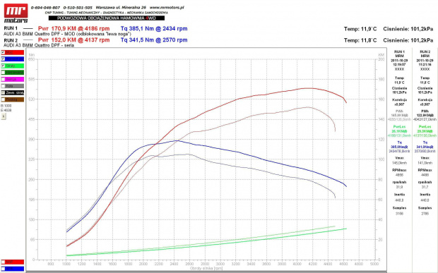
Task: Check the blue checkbox below MAP
Action: 3,269
